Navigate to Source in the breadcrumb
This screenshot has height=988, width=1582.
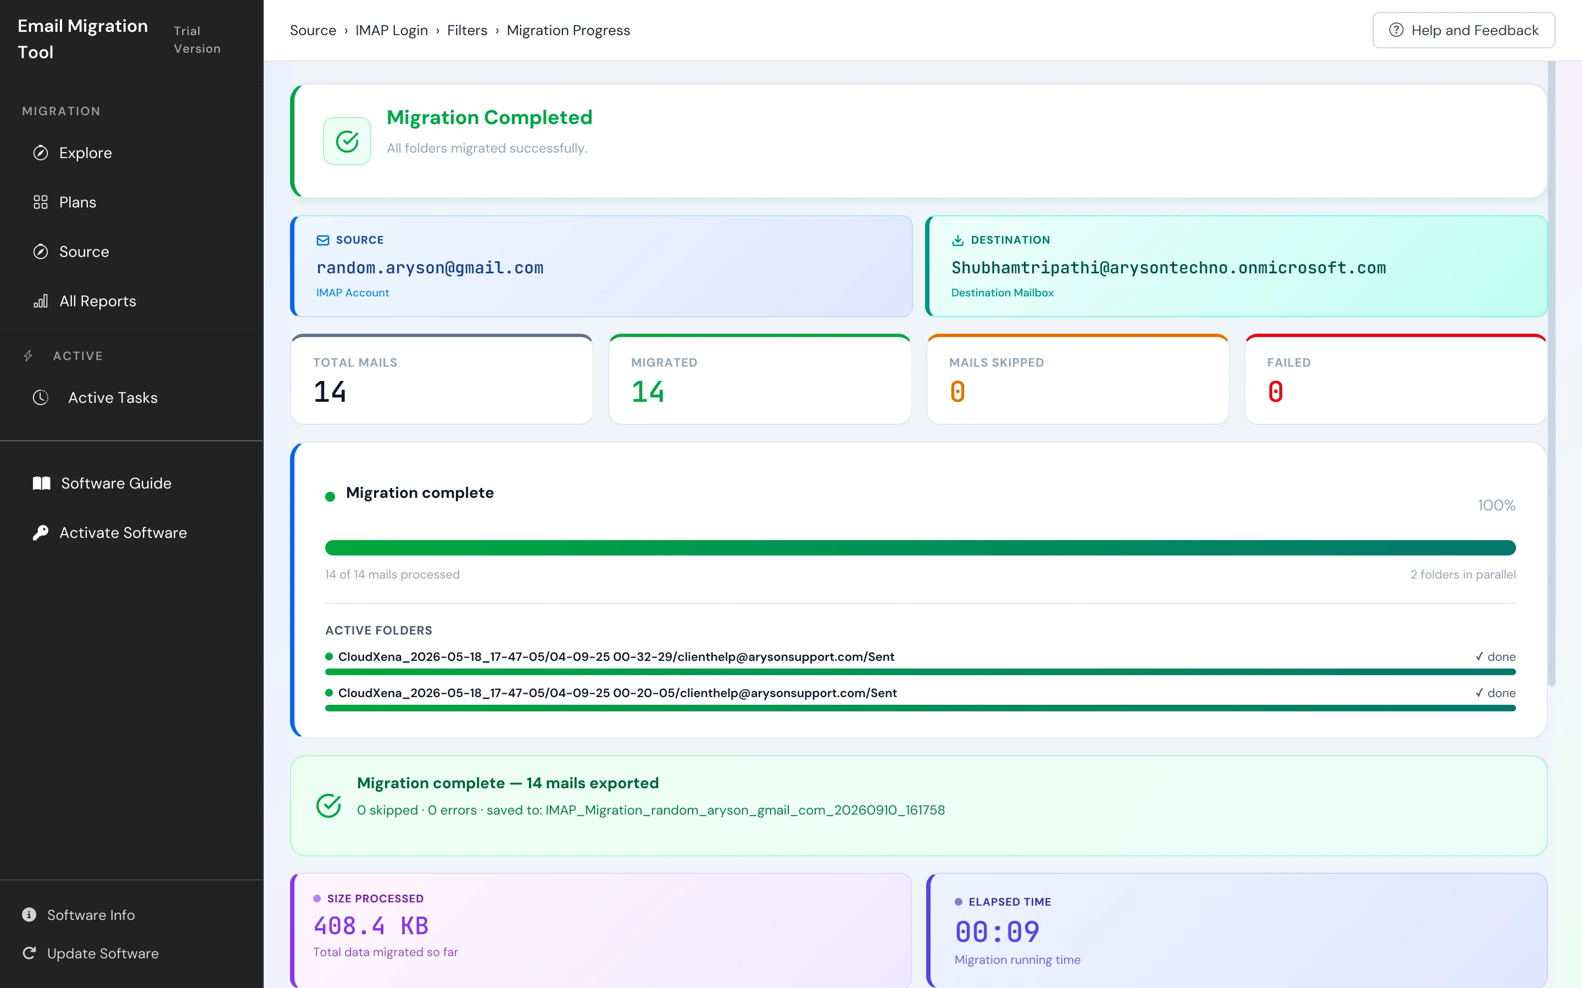coord(313,30)
